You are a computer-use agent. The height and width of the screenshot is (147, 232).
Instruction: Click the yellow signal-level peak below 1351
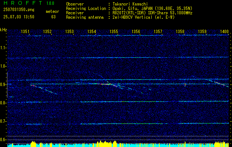click(x=33, y=144)
